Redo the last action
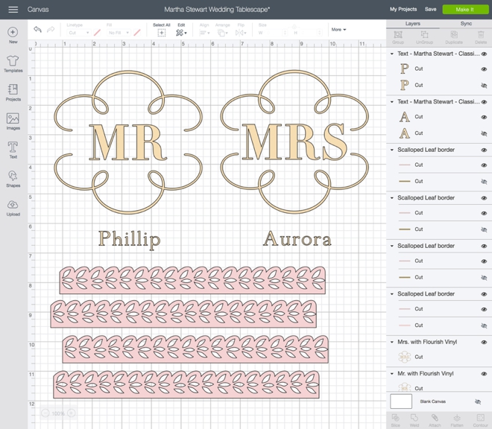492x429 pixels. [51, 30]
